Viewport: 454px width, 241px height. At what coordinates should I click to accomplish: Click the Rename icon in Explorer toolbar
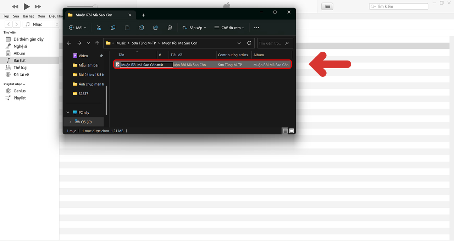(x=141, y=28)
